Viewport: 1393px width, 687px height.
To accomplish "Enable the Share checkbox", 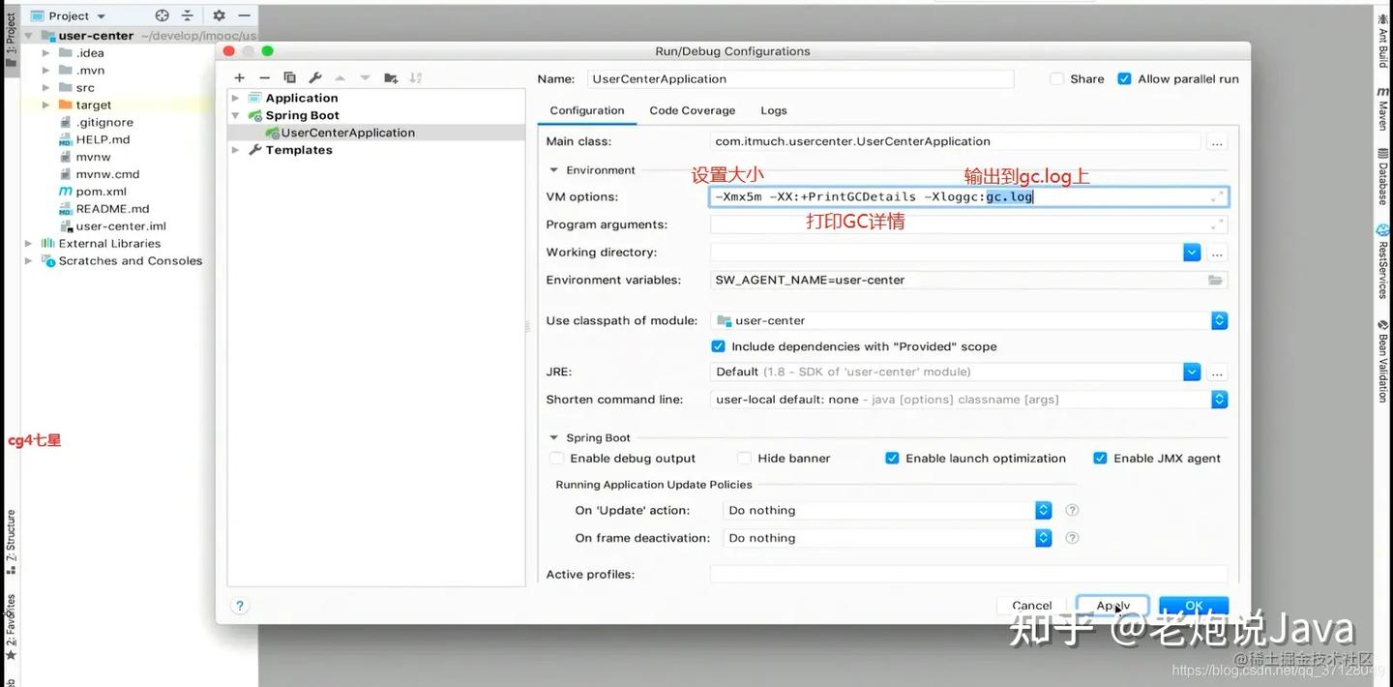I will [1057, 79].
